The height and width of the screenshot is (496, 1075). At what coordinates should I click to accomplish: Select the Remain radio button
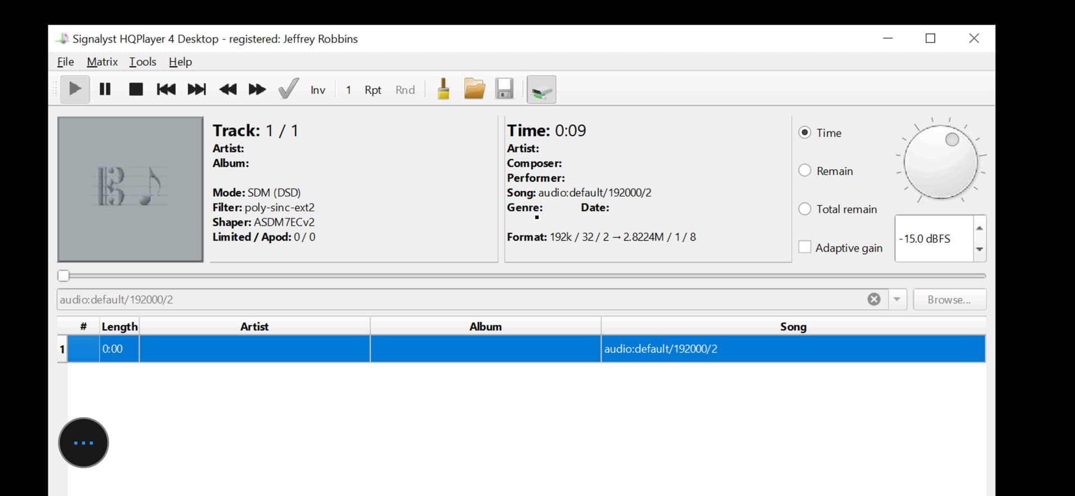point(805,171)
